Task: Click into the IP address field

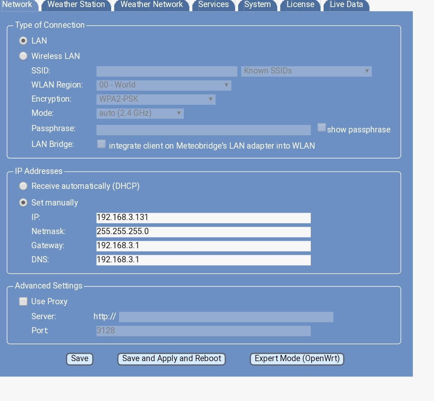Action: click(x=203, y=218)
